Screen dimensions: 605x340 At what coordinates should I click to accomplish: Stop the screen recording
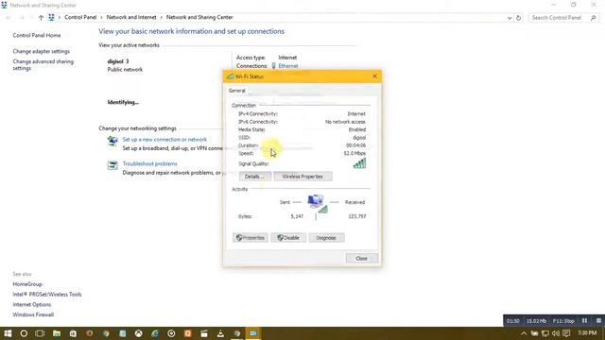tap(598, 321)
